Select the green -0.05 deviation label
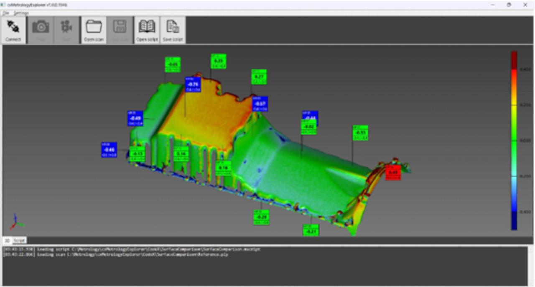The height and width of the screenshot is (287, 535). pyautogui.click(x=173, y=64)
